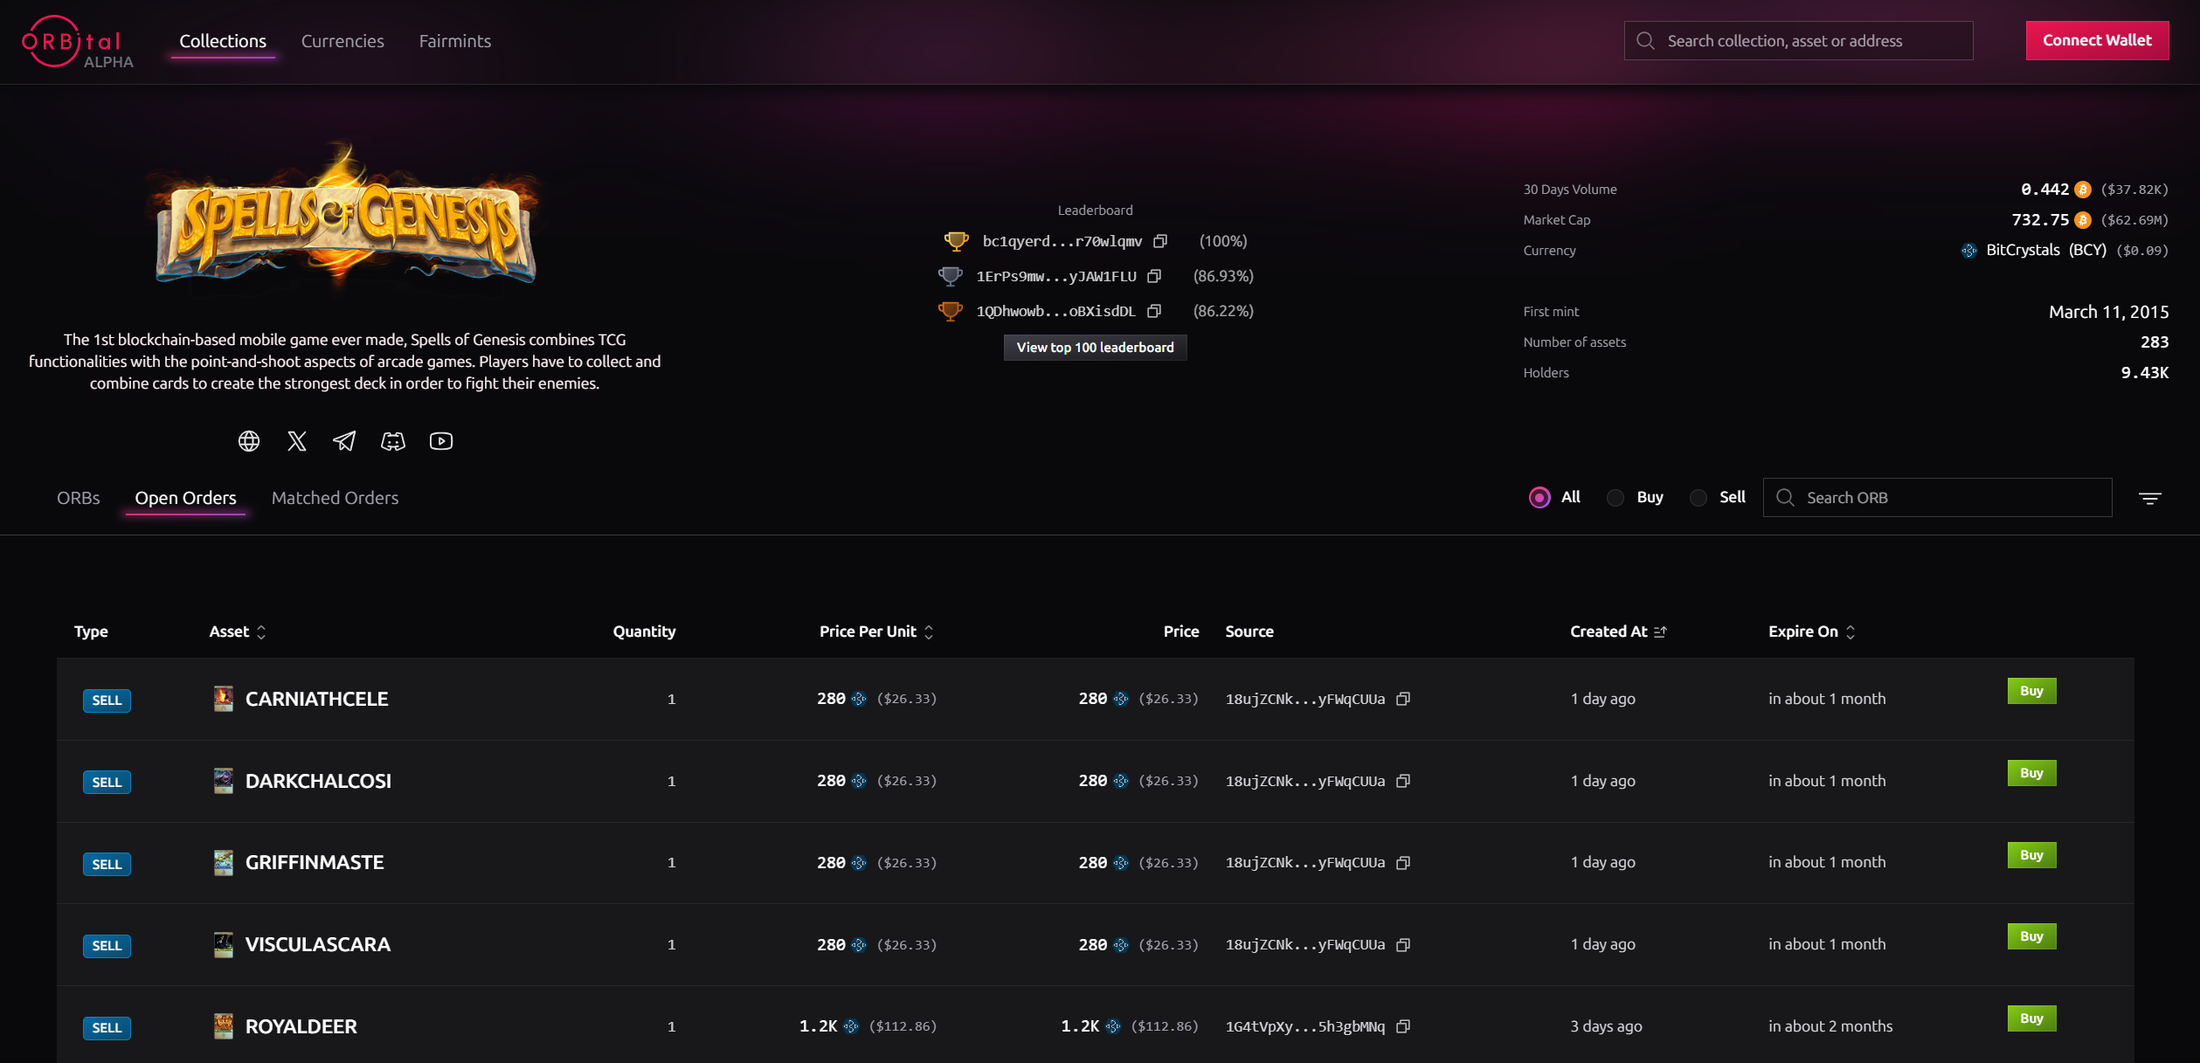Click the Connect Wallet button
The image size is (2200, 1063).
(2097, 40)
